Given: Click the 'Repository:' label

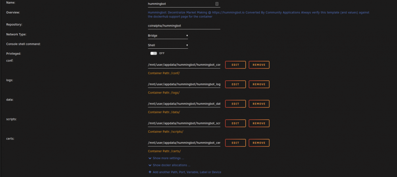Looking at the screenshot, I should [x=14, y=25].
